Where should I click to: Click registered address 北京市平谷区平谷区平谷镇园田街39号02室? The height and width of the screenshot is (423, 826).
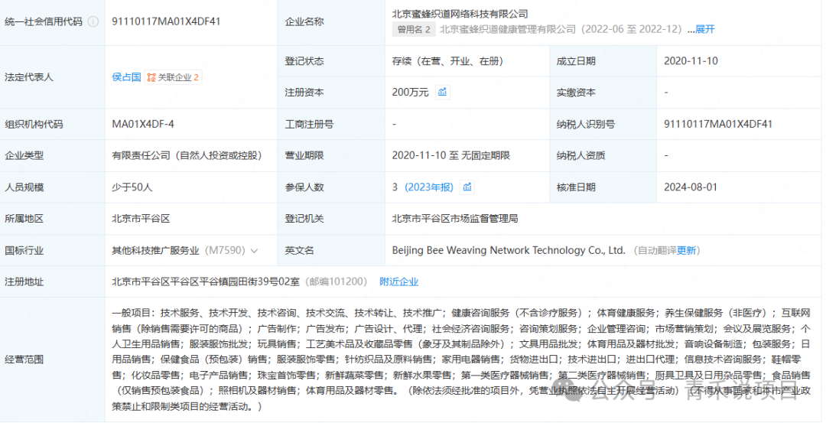(x=206, y=281)
